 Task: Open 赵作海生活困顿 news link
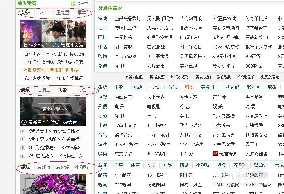53,62
